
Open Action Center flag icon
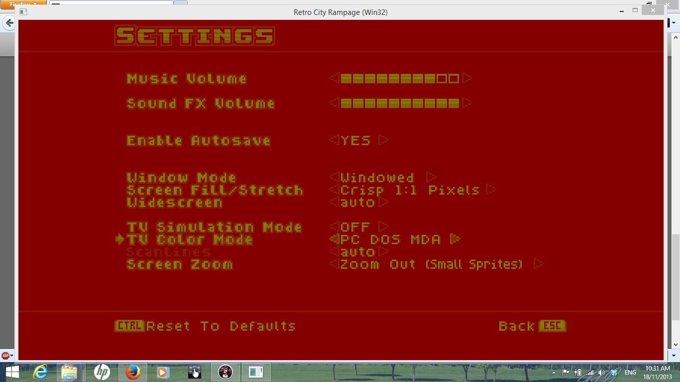566,372
